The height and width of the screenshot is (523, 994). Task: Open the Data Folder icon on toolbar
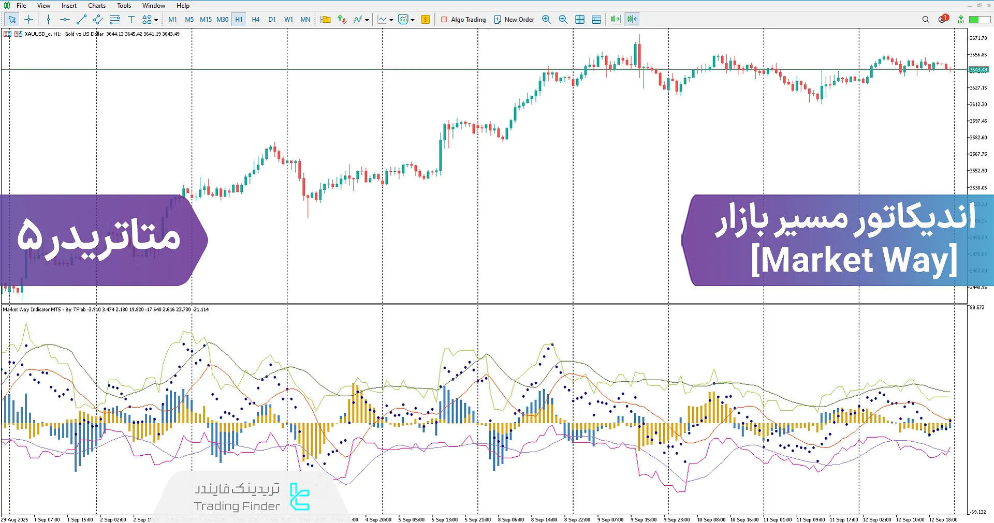pyautogui.click(x=326, y=19)
